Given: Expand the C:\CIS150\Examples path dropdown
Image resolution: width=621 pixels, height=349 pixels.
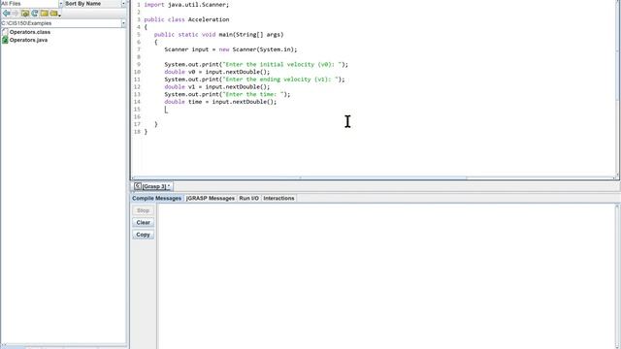Looking at the screenshot, I should 123,23.
